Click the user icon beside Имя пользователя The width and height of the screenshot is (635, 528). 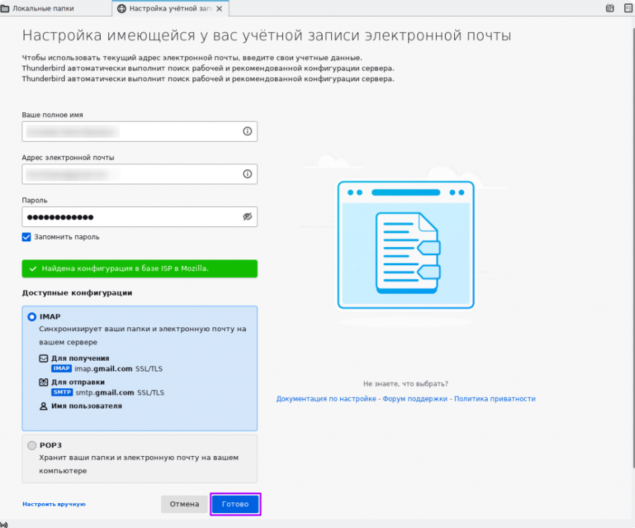click(x=44, y=406)
